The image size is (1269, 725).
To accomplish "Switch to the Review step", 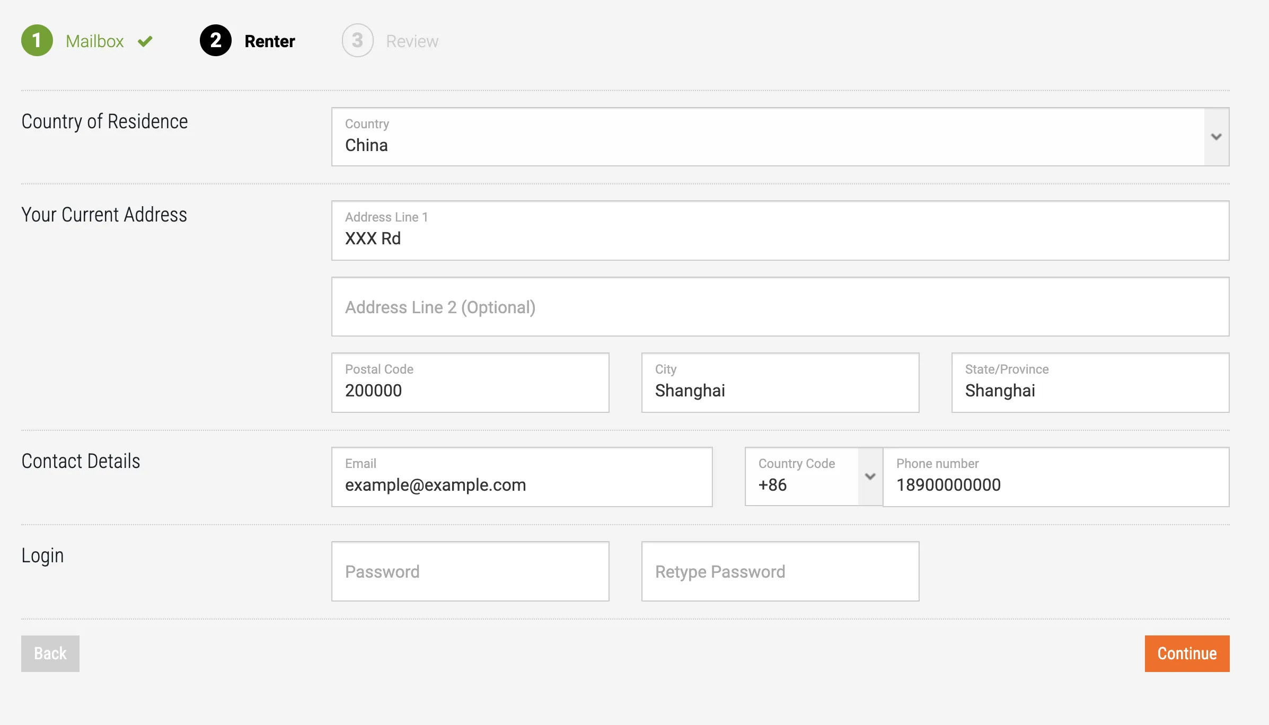I will click(412, 41).
